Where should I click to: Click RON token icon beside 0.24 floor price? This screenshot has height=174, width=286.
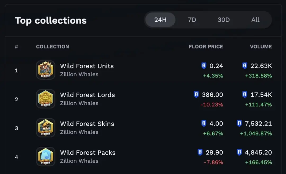point(204,66)
